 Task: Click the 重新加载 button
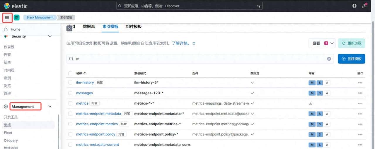(352, 43)
